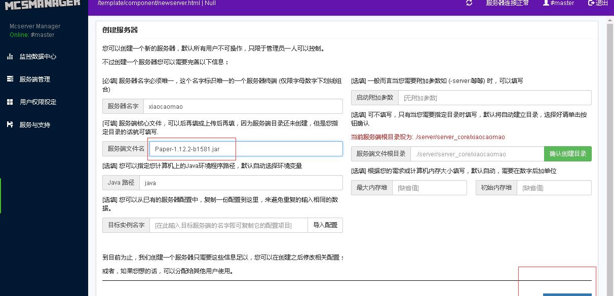Click the page's vertical scrollbar

coord(610,152)
